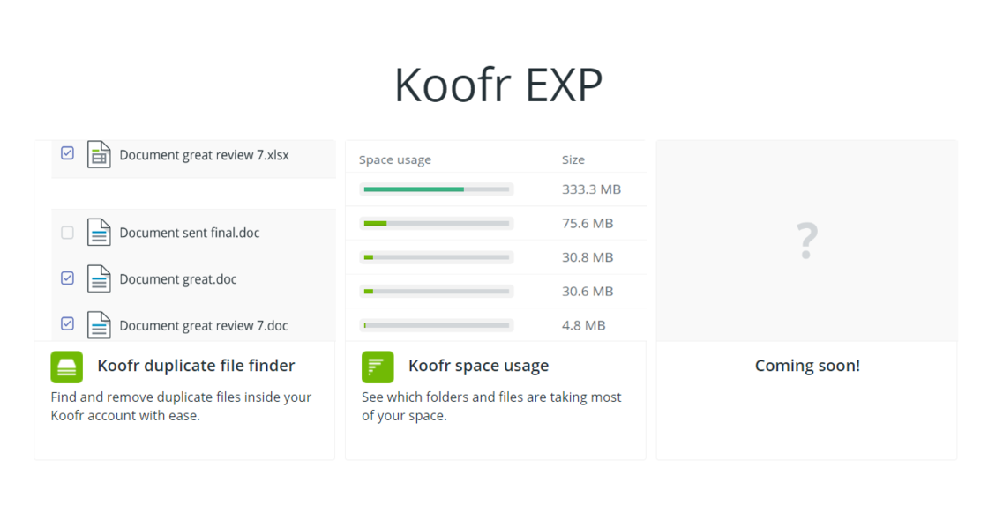The image size is (988, 519).
Task: Click the icon for Document great review 7.doc
Action: click(99, 325)
